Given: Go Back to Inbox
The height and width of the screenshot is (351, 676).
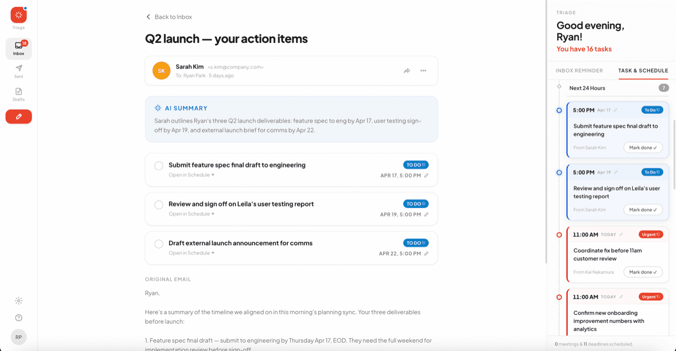Looking at the screenshot, I should click(169, 17).
